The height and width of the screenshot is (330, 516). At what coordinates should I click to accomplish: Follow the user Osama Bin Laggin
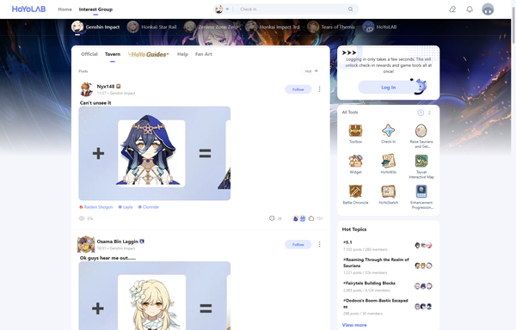pos(298,244)
